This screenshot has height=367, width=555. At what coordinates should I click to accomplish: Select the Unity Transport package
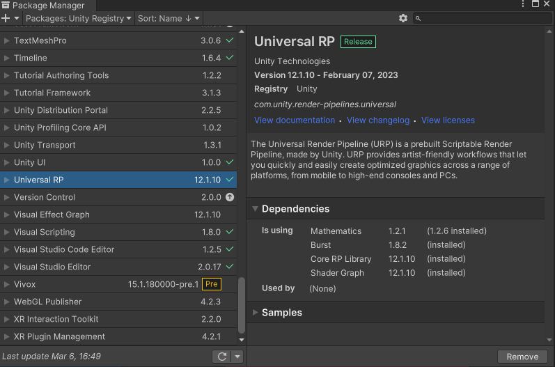[x=118, y=145]
